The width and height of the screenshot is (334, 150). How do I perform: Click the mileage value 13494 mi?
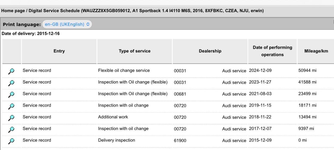307,117
